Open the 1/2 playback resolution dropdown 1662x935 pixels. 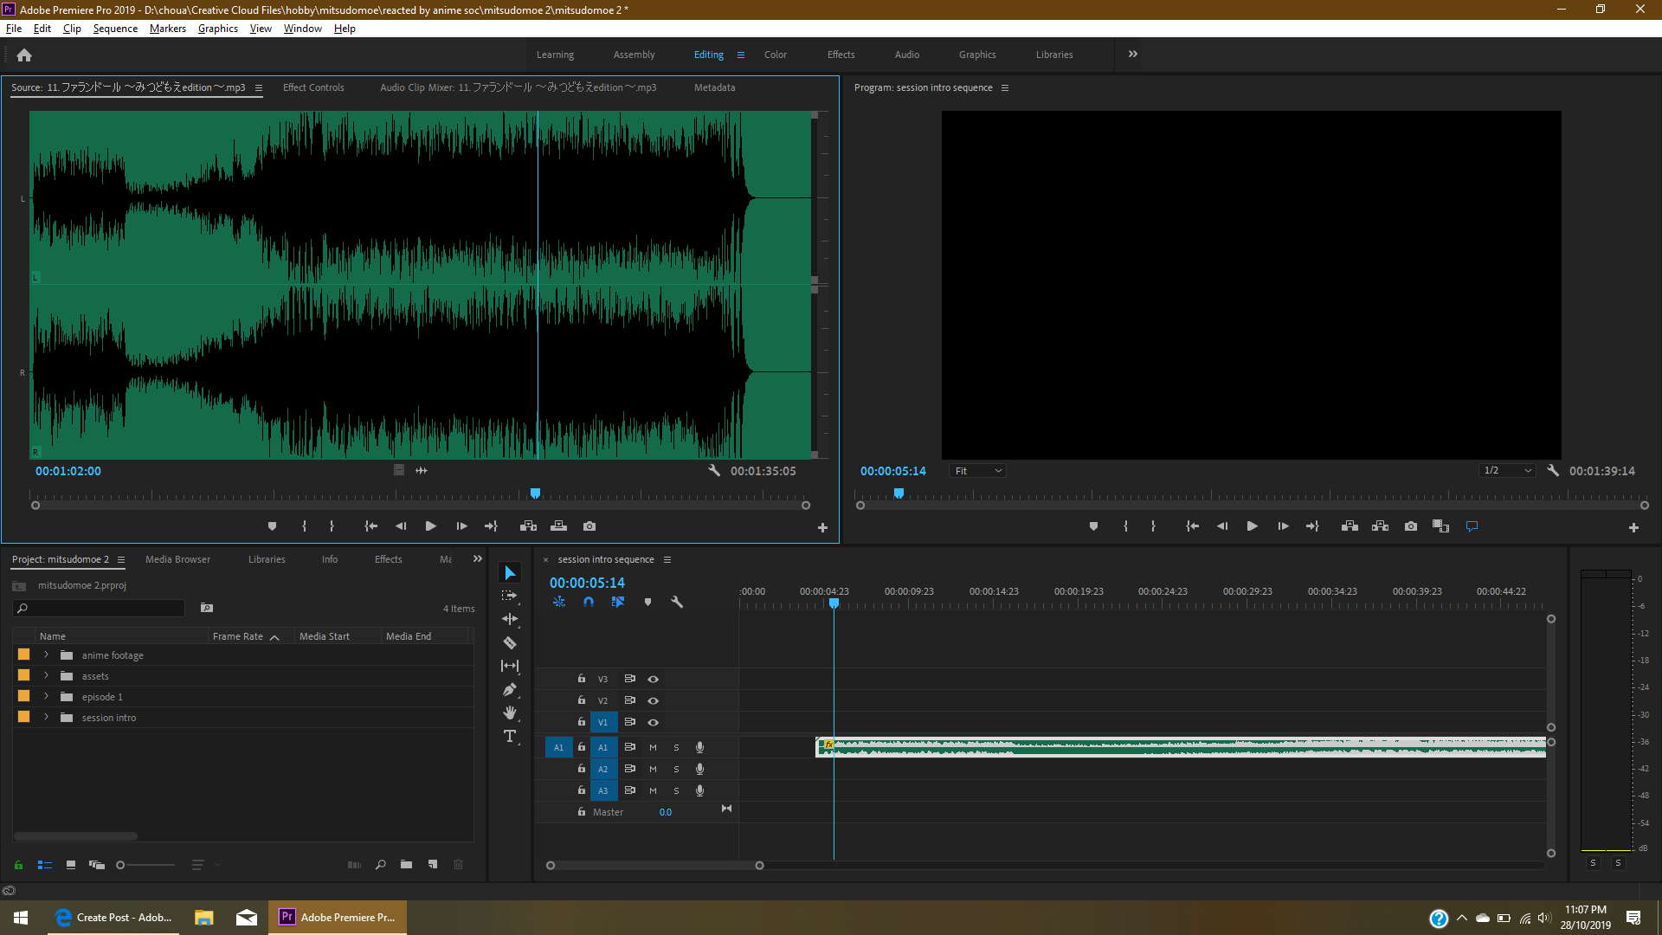[1506, 470]
